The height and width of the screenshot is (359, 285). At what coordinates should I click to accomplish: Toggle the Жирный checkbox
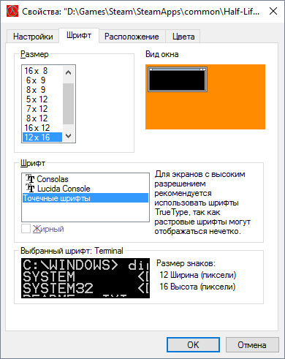click(26, 229)
